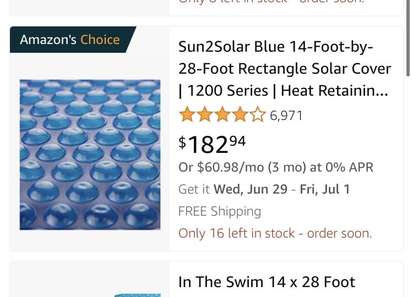Click the second gold rating star
This screenshot has width=413, height=297.
[x=205, y=116]
